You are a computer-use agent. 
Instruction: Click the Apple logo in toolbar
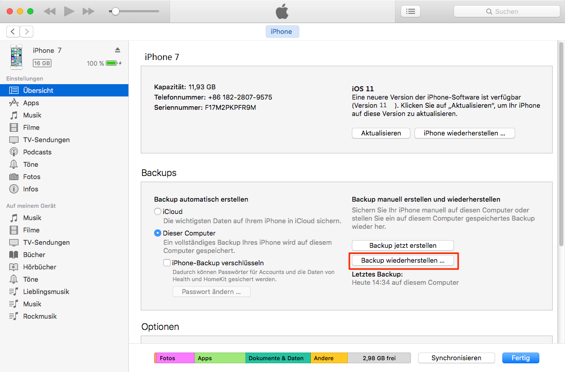(282, 11)
